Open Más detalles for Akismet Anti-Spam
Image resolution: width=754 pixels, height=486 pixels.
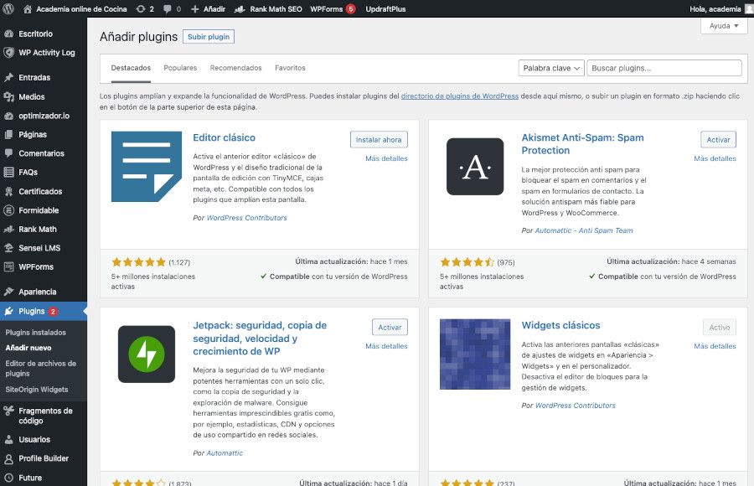pos(715,158)
